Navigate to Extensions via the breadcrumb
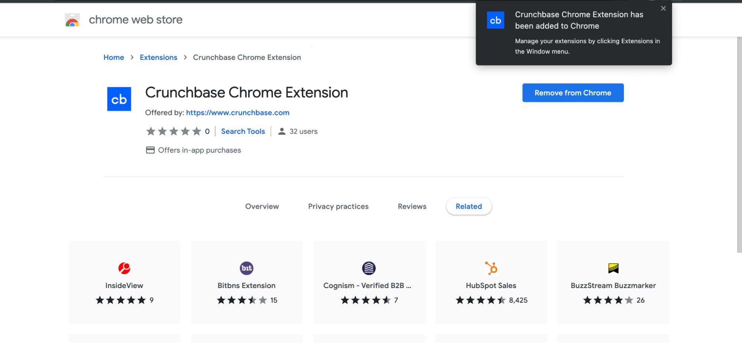The image size is (742, 343). [x=158, y=57]
